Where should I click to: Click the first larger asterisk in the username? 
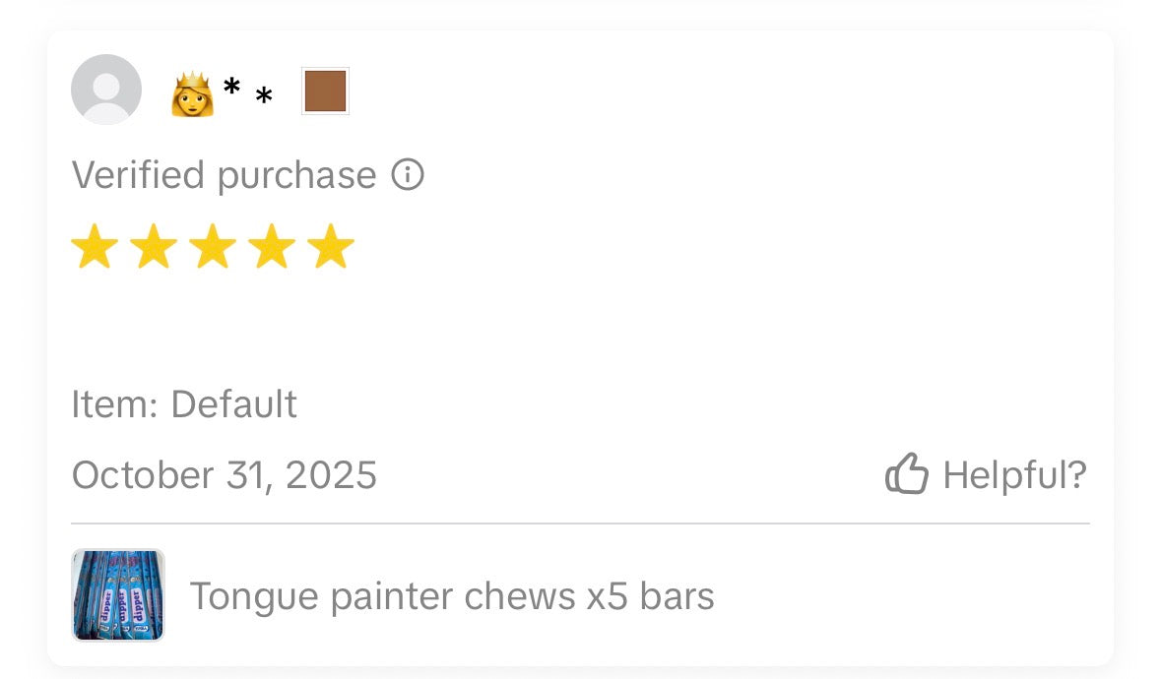(232, 89)
